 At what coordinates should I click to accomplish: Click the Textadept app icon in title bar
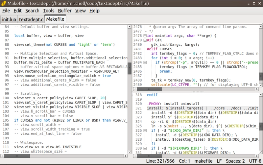[x=4, y=3]
